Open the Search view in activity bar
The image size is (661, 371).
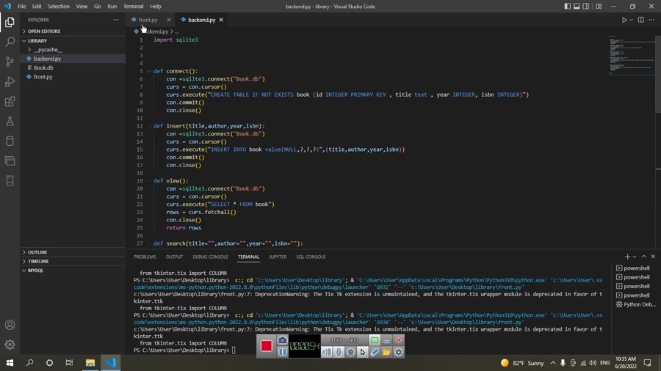pyautogui.click(x=10, y=43)
